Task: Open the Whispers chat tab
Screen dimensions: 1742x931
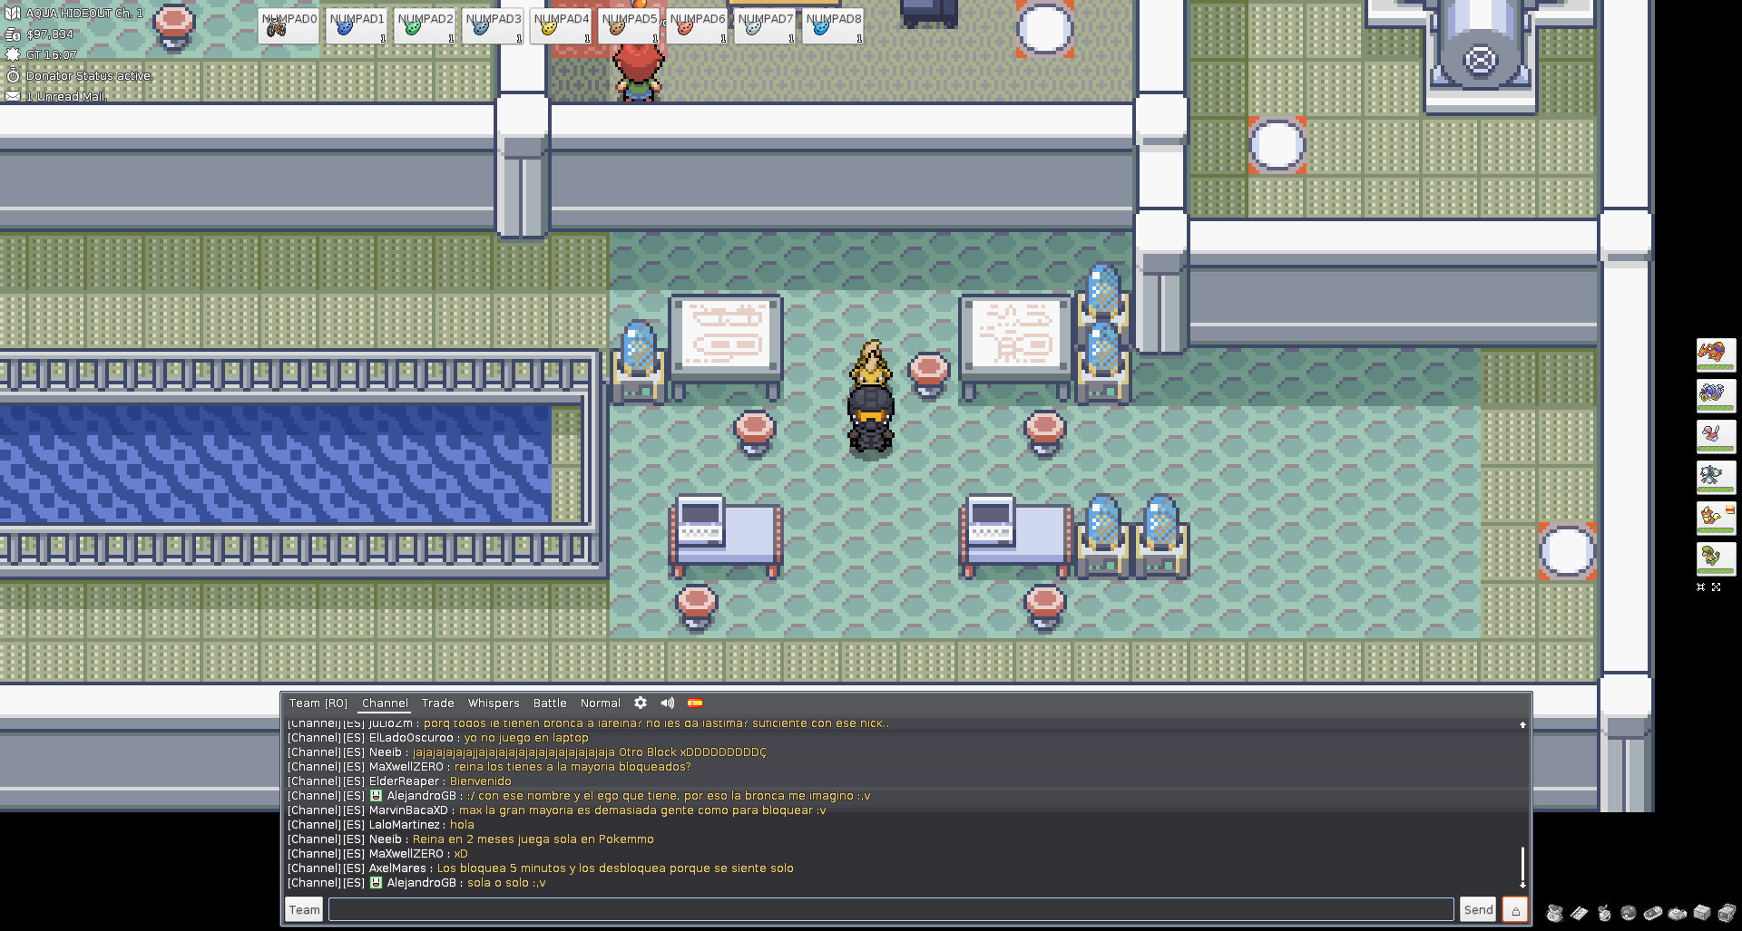Action: pyautogui.click(x=494, y=703)
